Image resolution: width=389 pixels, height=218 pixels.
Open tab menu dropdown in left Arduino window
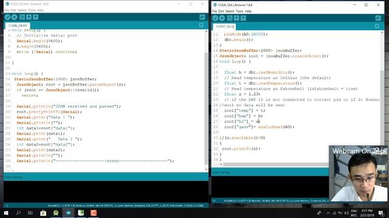[201, 25]
